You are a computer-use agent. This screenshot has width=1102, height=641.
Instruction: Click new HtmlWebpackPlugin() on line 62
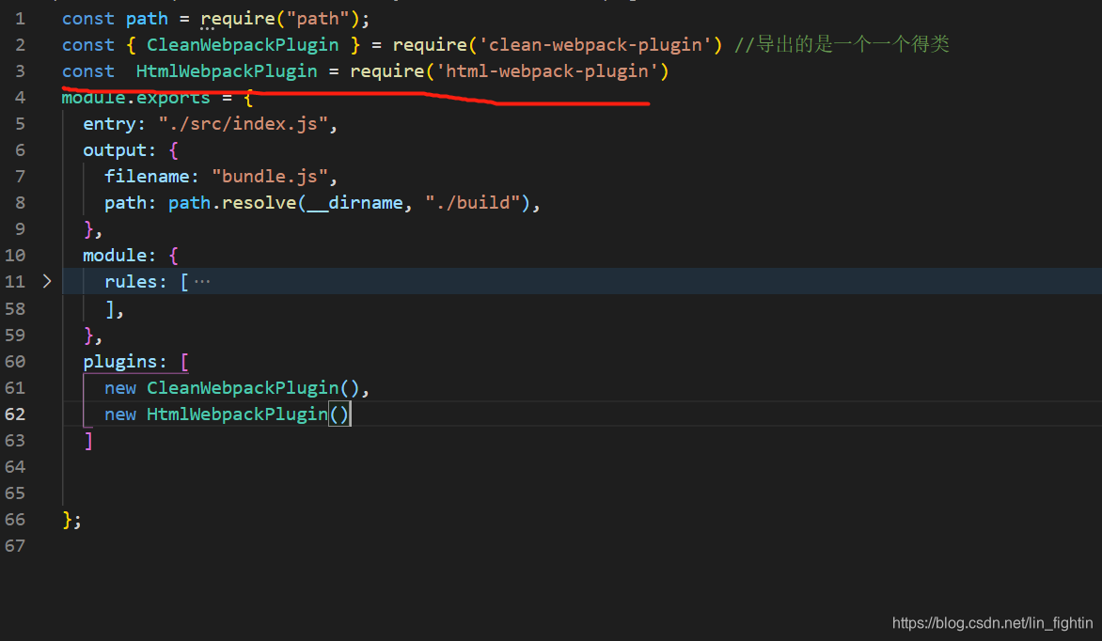(x=227, y=414)
